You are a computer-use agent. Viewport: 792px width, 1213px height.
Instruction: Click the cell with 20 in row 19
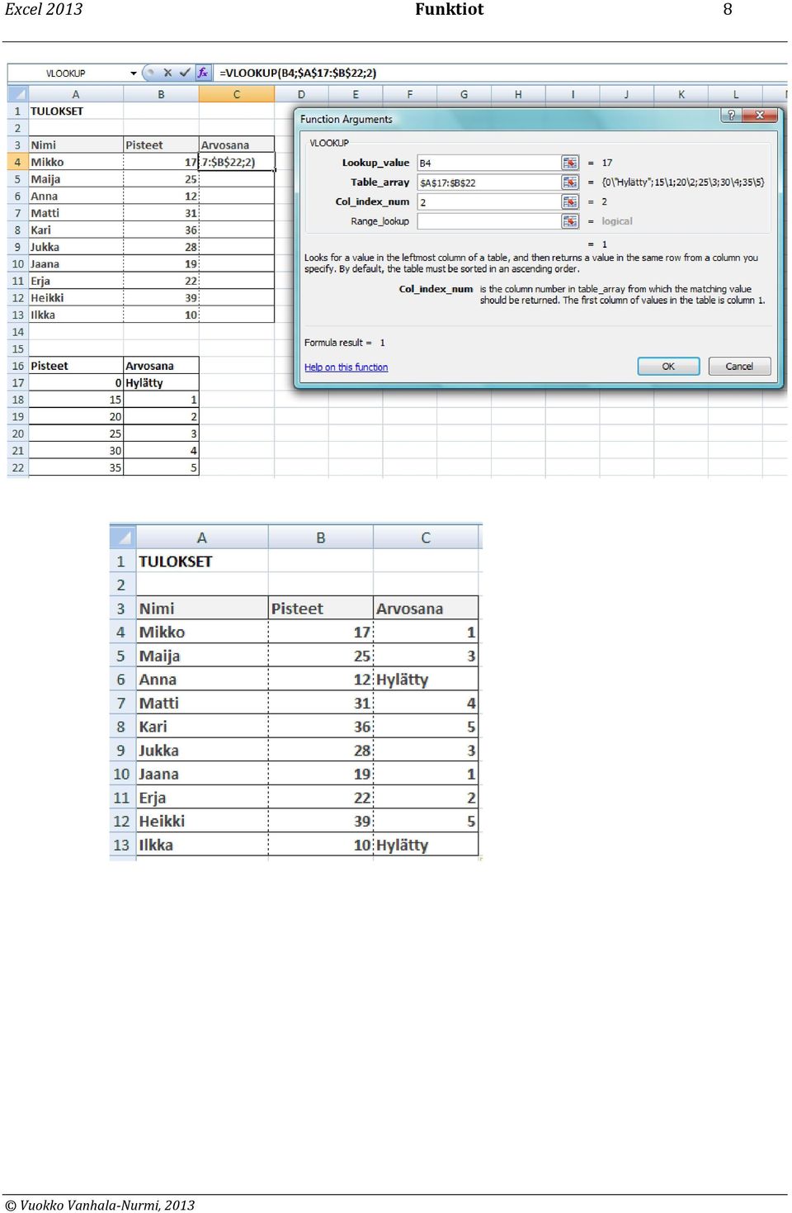(x=76, y=417)
